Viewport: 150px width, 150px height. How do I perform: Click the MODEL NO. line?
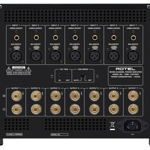coord(126,74)
